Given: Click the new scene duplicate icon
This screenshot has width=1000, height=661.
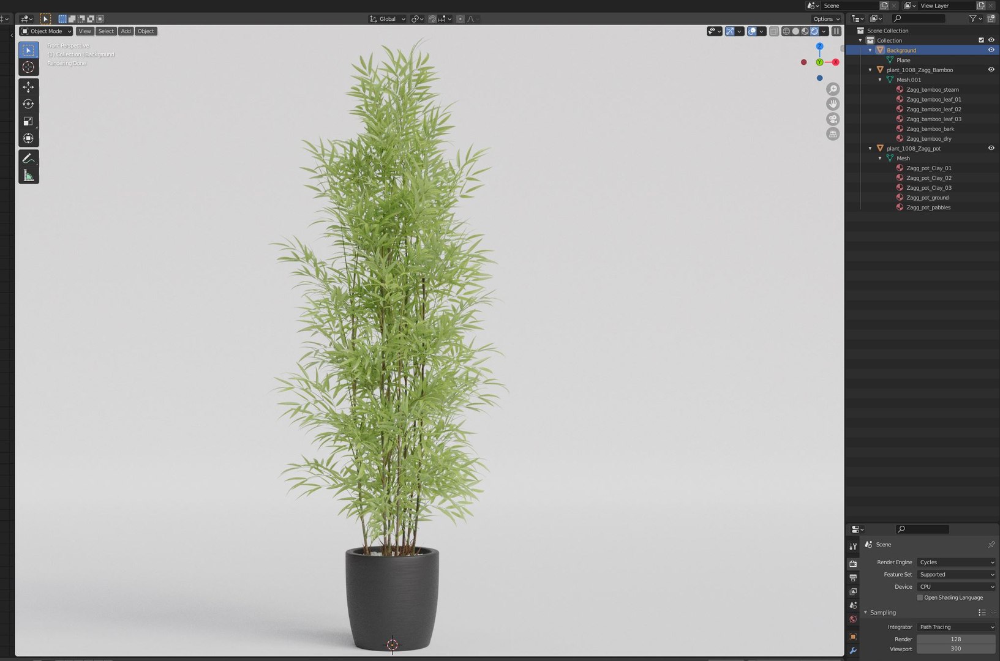Looking at the screenshot, I should pos(884,6).
